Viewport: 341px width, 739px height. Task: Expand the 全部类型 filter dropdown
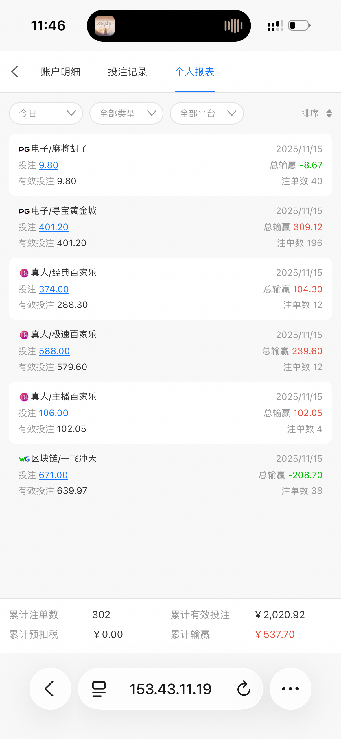point(126,113)
